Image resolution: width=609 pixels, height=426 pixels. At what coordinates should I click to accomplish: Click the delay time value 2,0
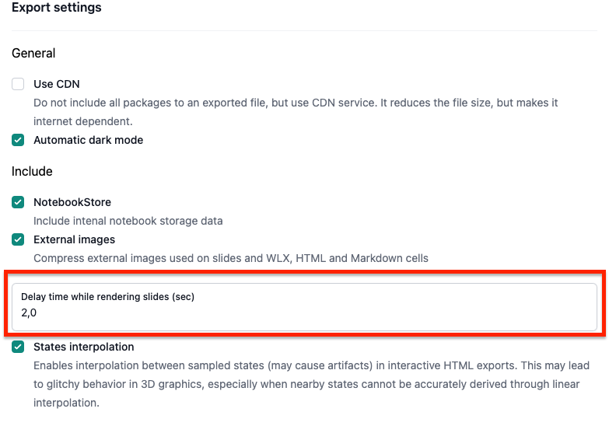[x=29, y=313]
